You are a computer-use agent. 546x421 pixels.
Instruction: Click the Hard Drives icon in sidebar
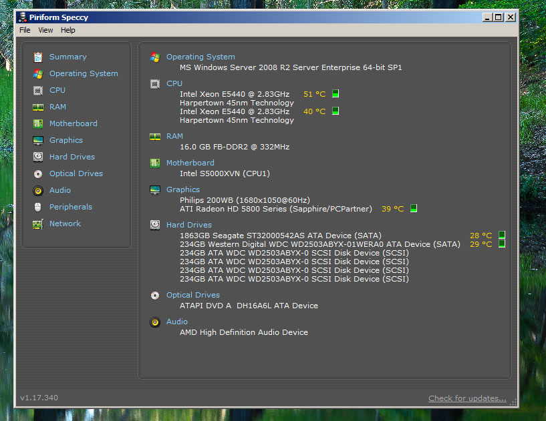click(x=38, y=157)
